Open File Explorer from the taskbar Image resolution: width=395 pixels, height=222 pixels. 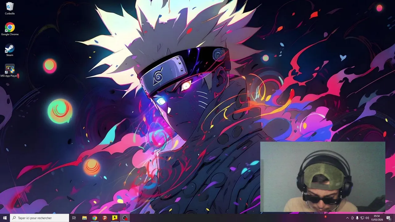(x=84, y=218)
